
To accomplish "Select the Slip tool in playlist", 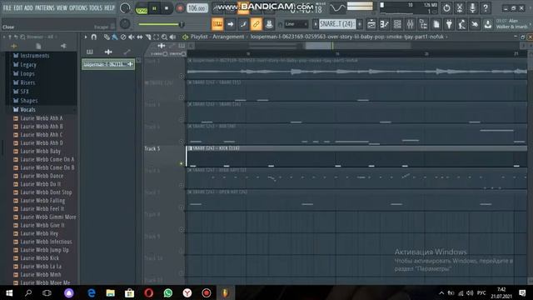I will pyautogui.click(x=140, y=37).
